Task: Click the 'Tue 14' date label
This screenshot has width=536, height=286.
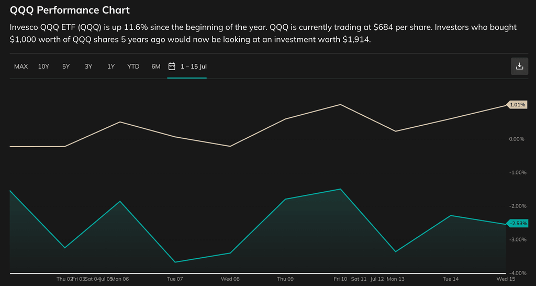Action: pos(451,279)
